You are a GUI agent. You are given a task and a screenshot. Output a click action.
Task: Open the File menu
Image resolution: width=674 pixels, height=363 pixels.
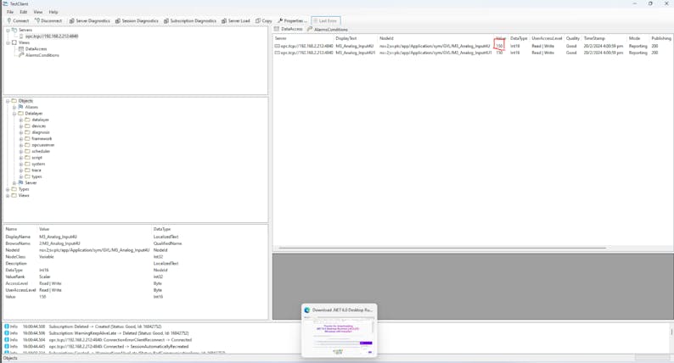pos(11,12)
